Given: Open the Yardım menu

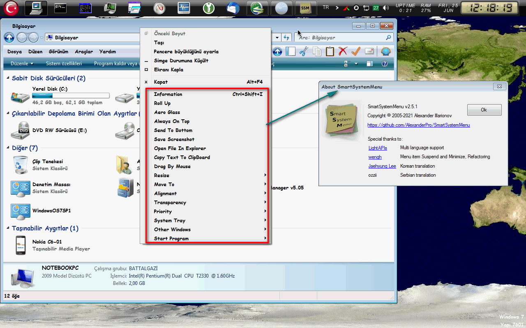Looking at the screenshot, I should 107,52.
